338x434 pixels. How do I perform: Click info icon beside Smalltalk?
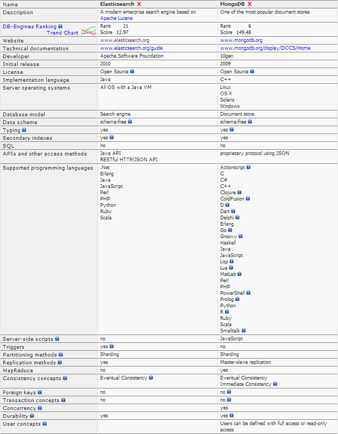click(x=244, y=331)
